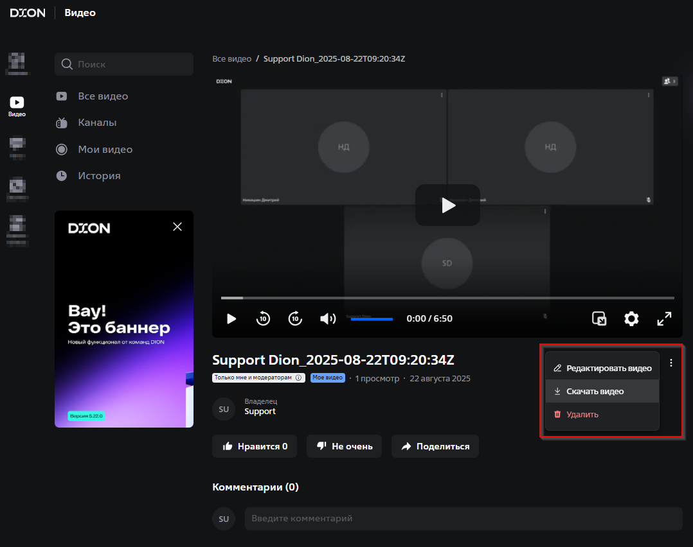Select Редактировать видео from menu
Image resolution: width=693 pixels, height=547 pixels.
602,369
